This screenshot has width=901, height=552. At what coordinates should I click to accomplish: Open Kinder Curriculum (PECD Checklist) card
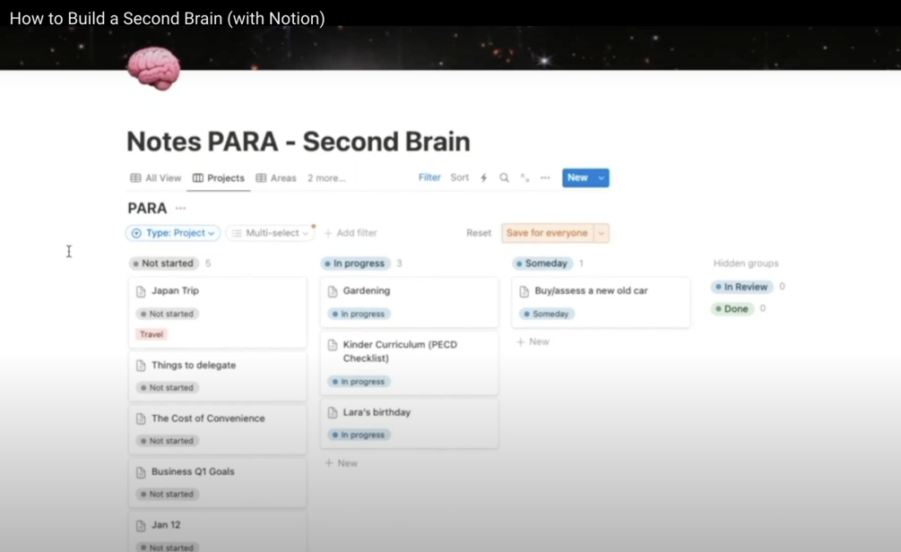click(409, 363)
